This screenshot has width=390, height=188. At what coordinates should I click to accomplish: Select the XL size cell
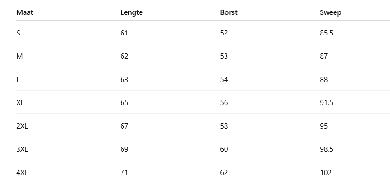point(20,103)
